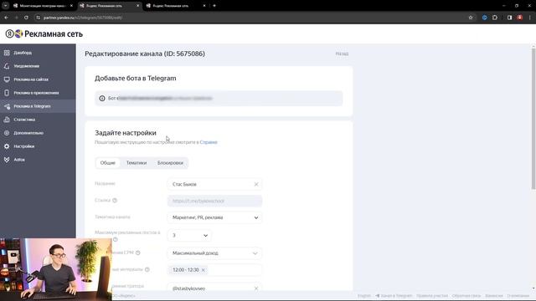This screenshot has height=301, width=536.
Task: Open Канал в Telegram footer link
Action: point(394,295)
